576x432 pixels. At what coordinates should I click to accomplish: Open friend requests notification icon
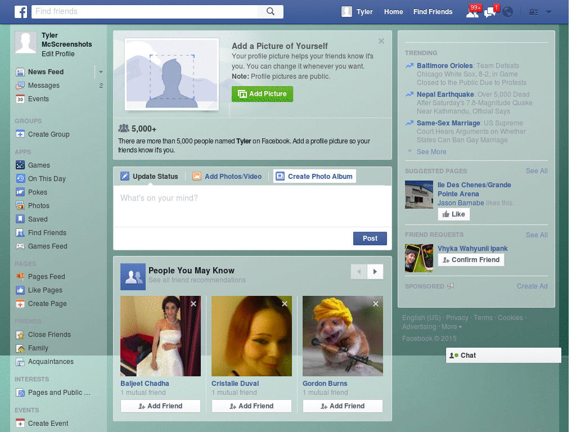click(x=472, y=12)
